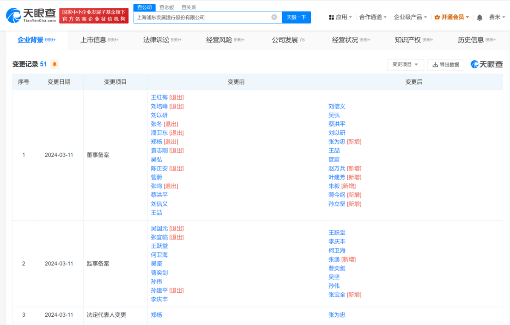Switch to the 公司发展 tab
Viewport: 510px width, 325px height.
tap(288, 40)
